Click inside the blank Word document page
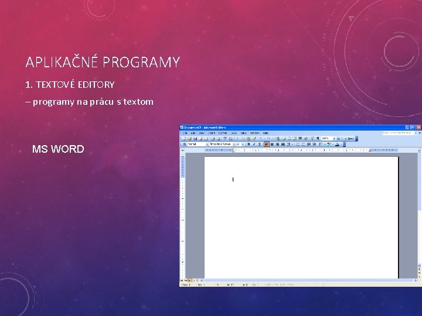Screen dimensions: 422x316 (x=301, y=217)
